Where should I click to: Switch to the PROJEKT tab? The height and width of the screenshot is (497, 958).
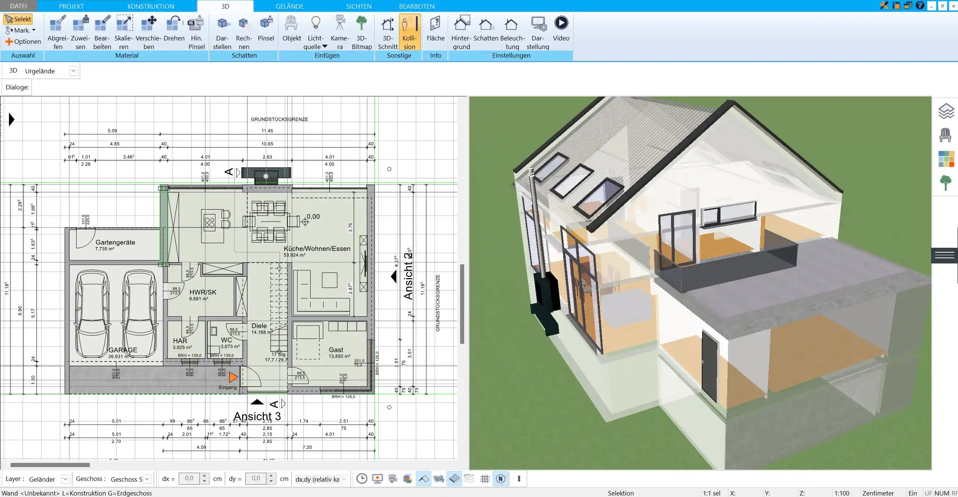(71, 6)
